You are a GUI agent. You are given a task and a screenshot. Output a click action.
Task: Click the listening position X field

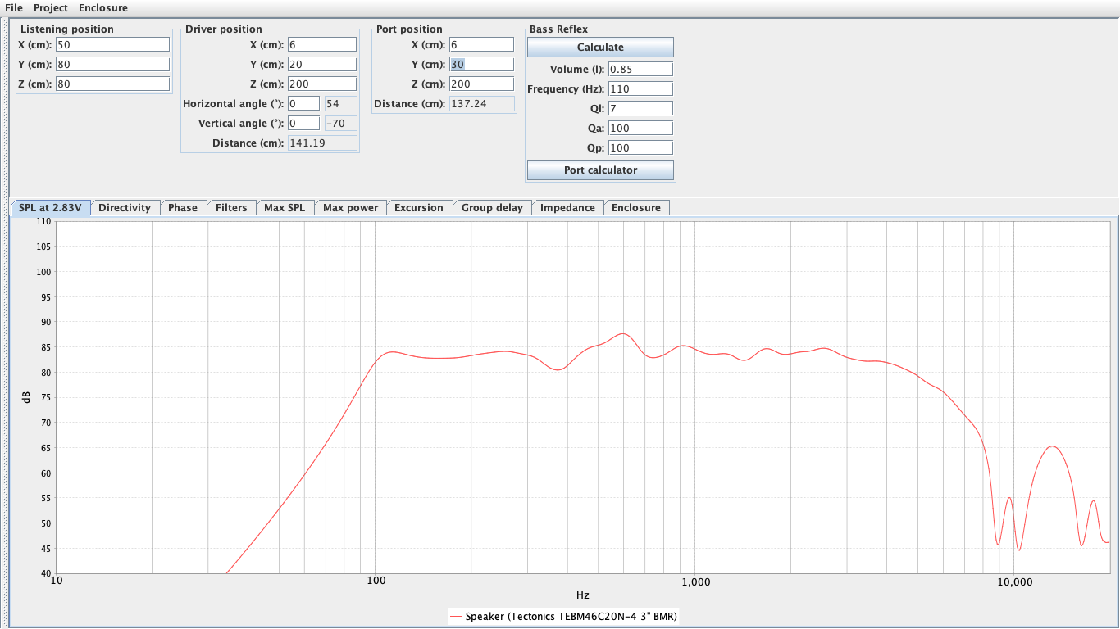click(x=112, y=43)
